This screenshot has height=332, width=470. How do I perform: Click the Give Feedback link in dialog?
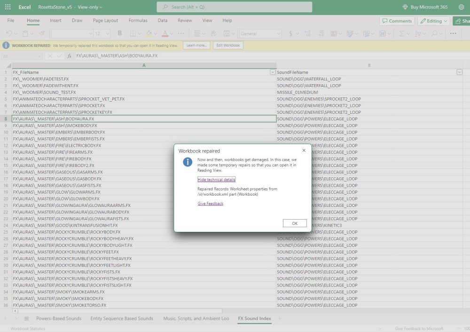click(x=210, y=204)
